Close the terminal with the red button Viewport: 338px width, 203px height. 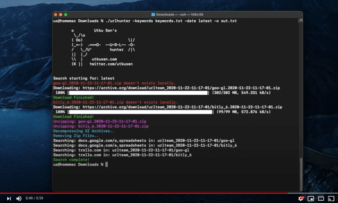pyautogui.click(x=55, y=14)
